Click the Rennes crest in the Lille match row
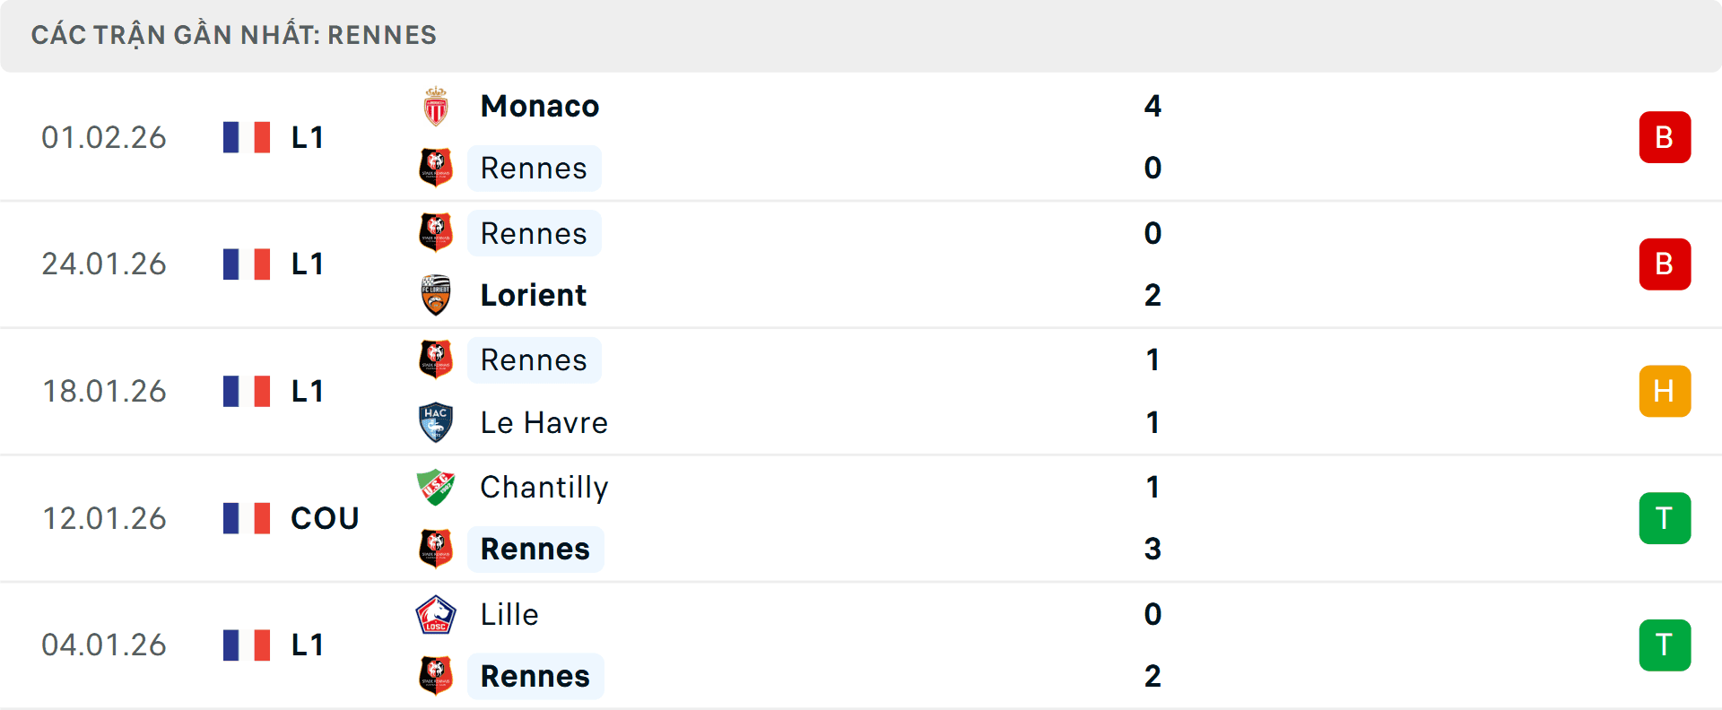Screen dimensions: 1722x710 tap(437, 677)
